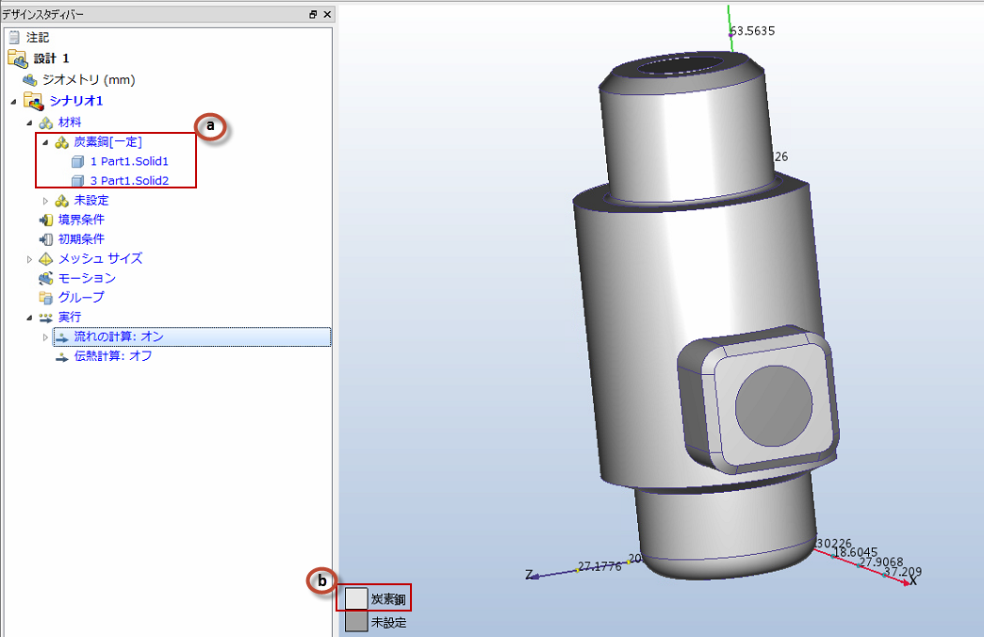Open メッシュ サイズ settings
The width and height of the screenshot is (984, 637).
tap(101, 258)
